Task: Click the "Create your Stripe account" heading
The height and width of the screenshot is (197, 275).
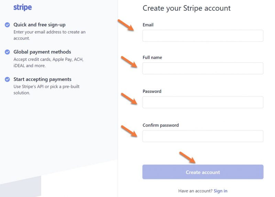Action: click(187, 8)
